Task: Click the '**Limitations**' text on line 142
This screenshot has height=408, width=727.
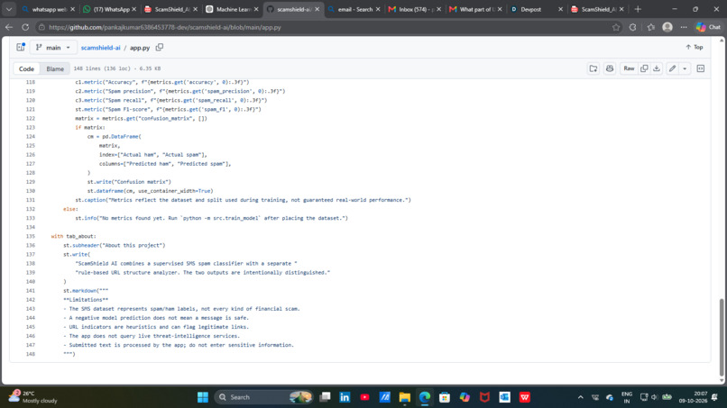Action: 86,300
